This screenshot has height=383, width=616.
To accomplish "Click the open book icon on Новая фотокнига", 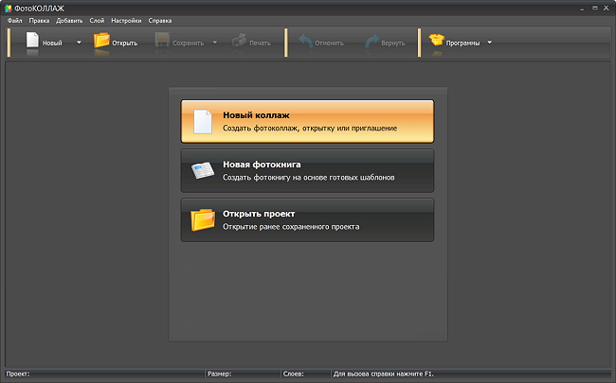I will [203, 170].
